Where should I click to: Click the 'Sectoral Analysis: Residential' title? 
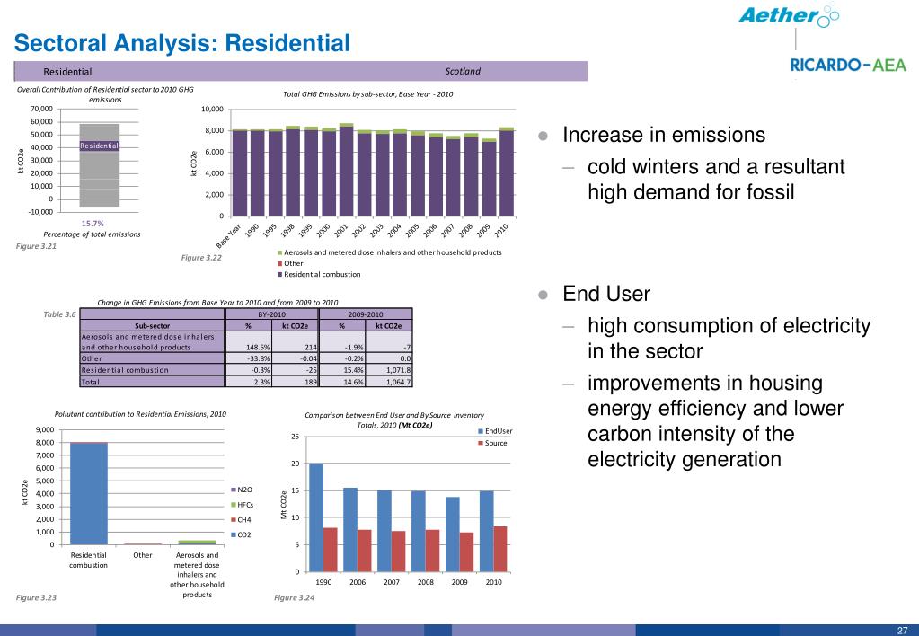tap(181, 43)
